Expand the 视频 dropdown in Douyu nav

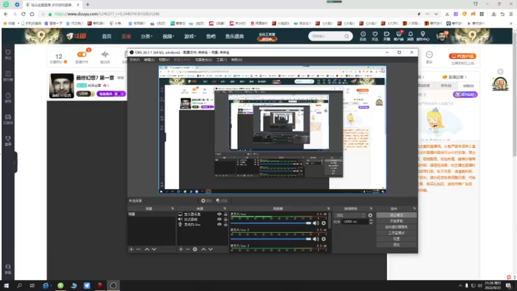(168, 36)
